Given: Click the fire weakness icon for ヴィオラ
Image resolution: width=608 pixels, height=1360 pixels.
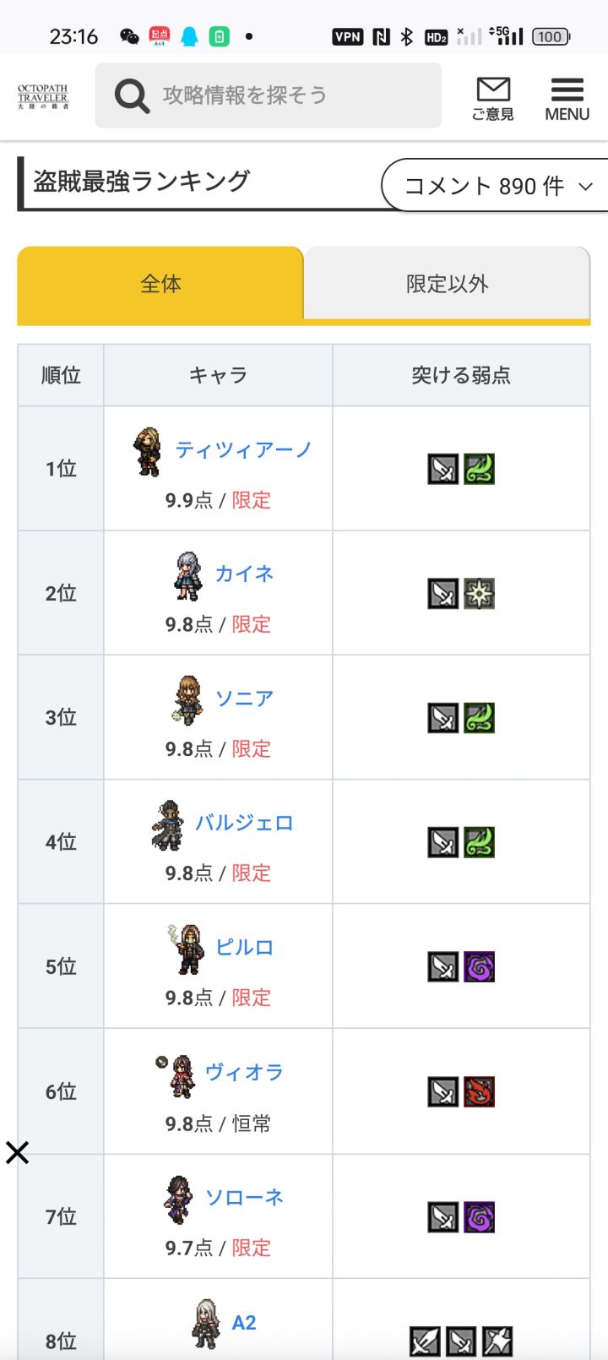Looking at the screenshot, I should click(479, 1092).
